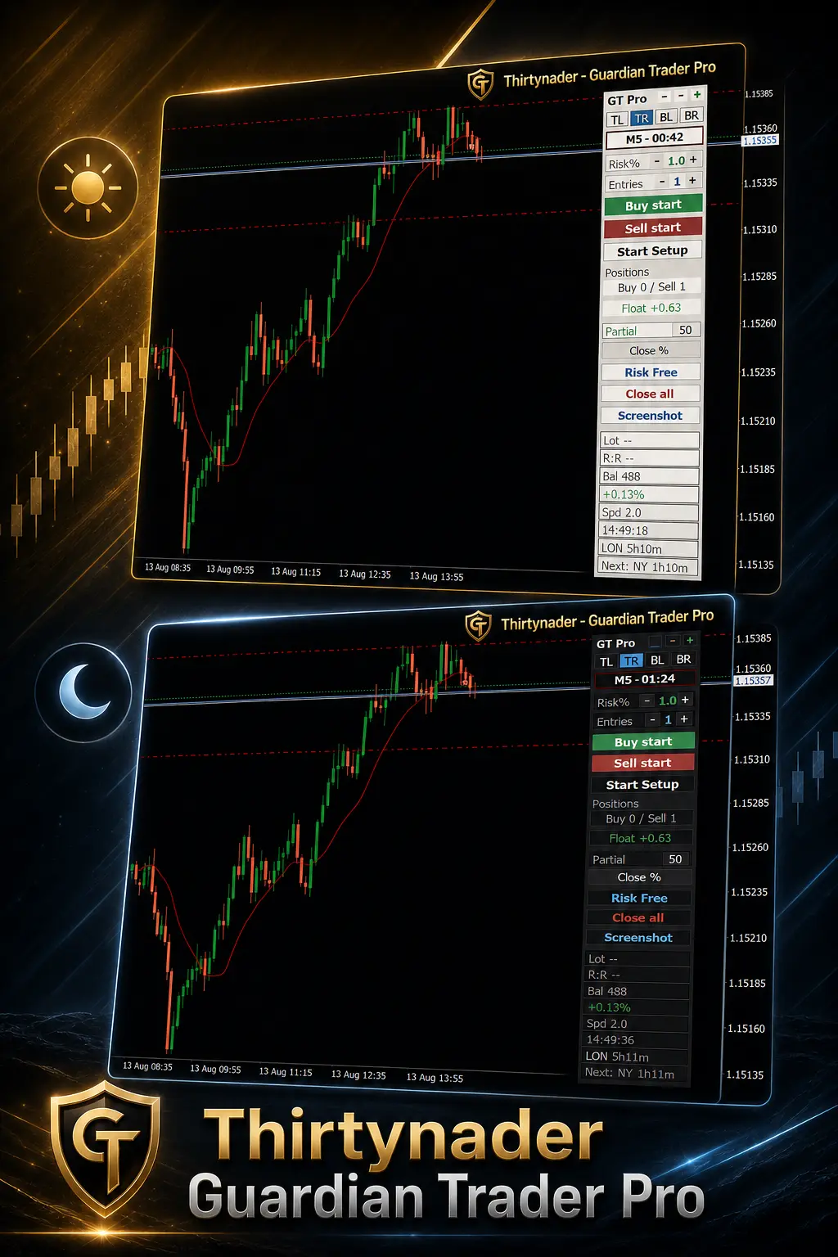Click Partial value 50 field in dark panel
This screenshot has height=1257, width=838.
(675, 859)
